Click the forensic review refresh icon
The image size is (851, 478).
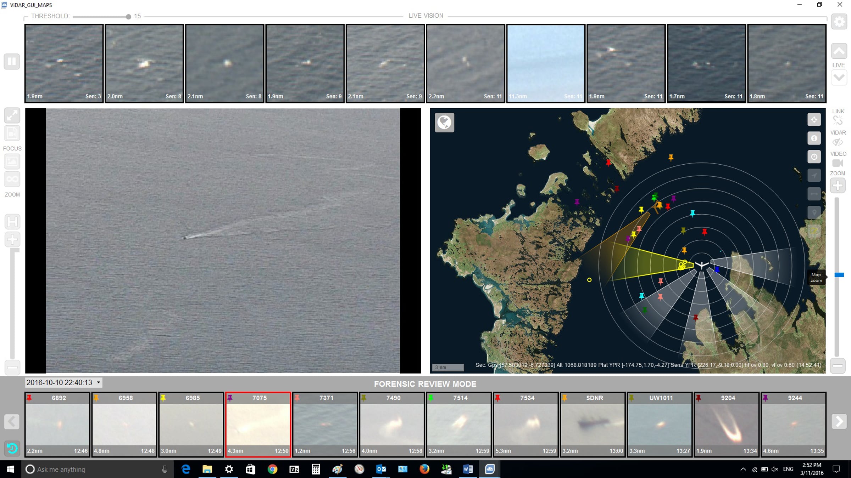pyautogui.click(x=12, y=448)
